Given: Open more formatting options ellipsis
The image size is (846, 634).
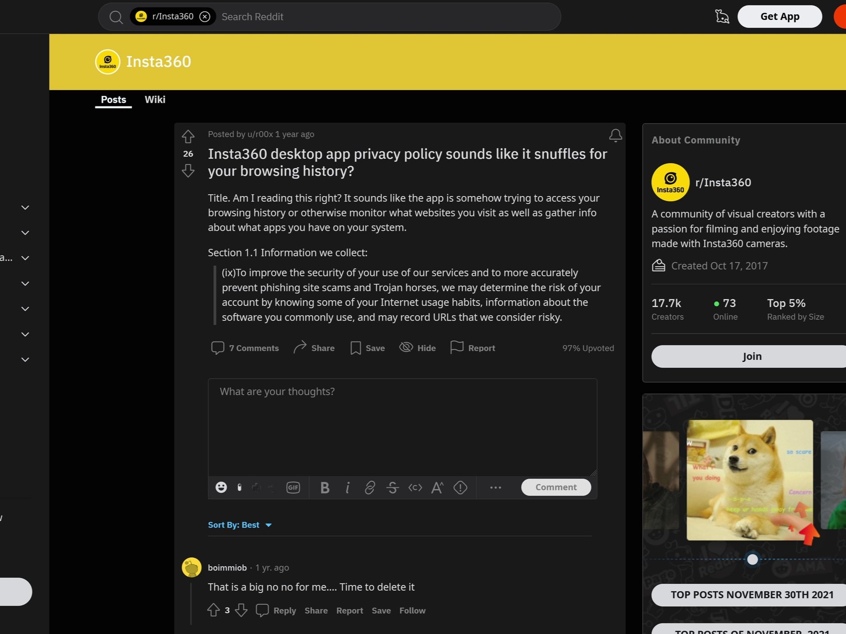Looking at the screenshot, I should click(x=495, y=487).
